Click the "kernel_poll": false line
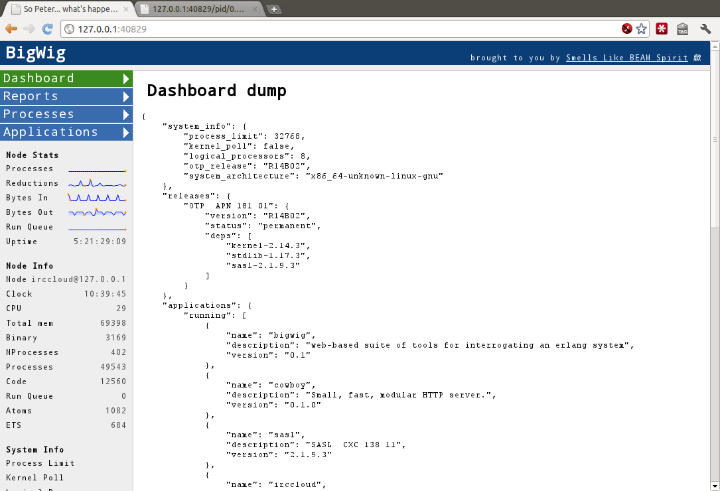 tap(240, 147)
